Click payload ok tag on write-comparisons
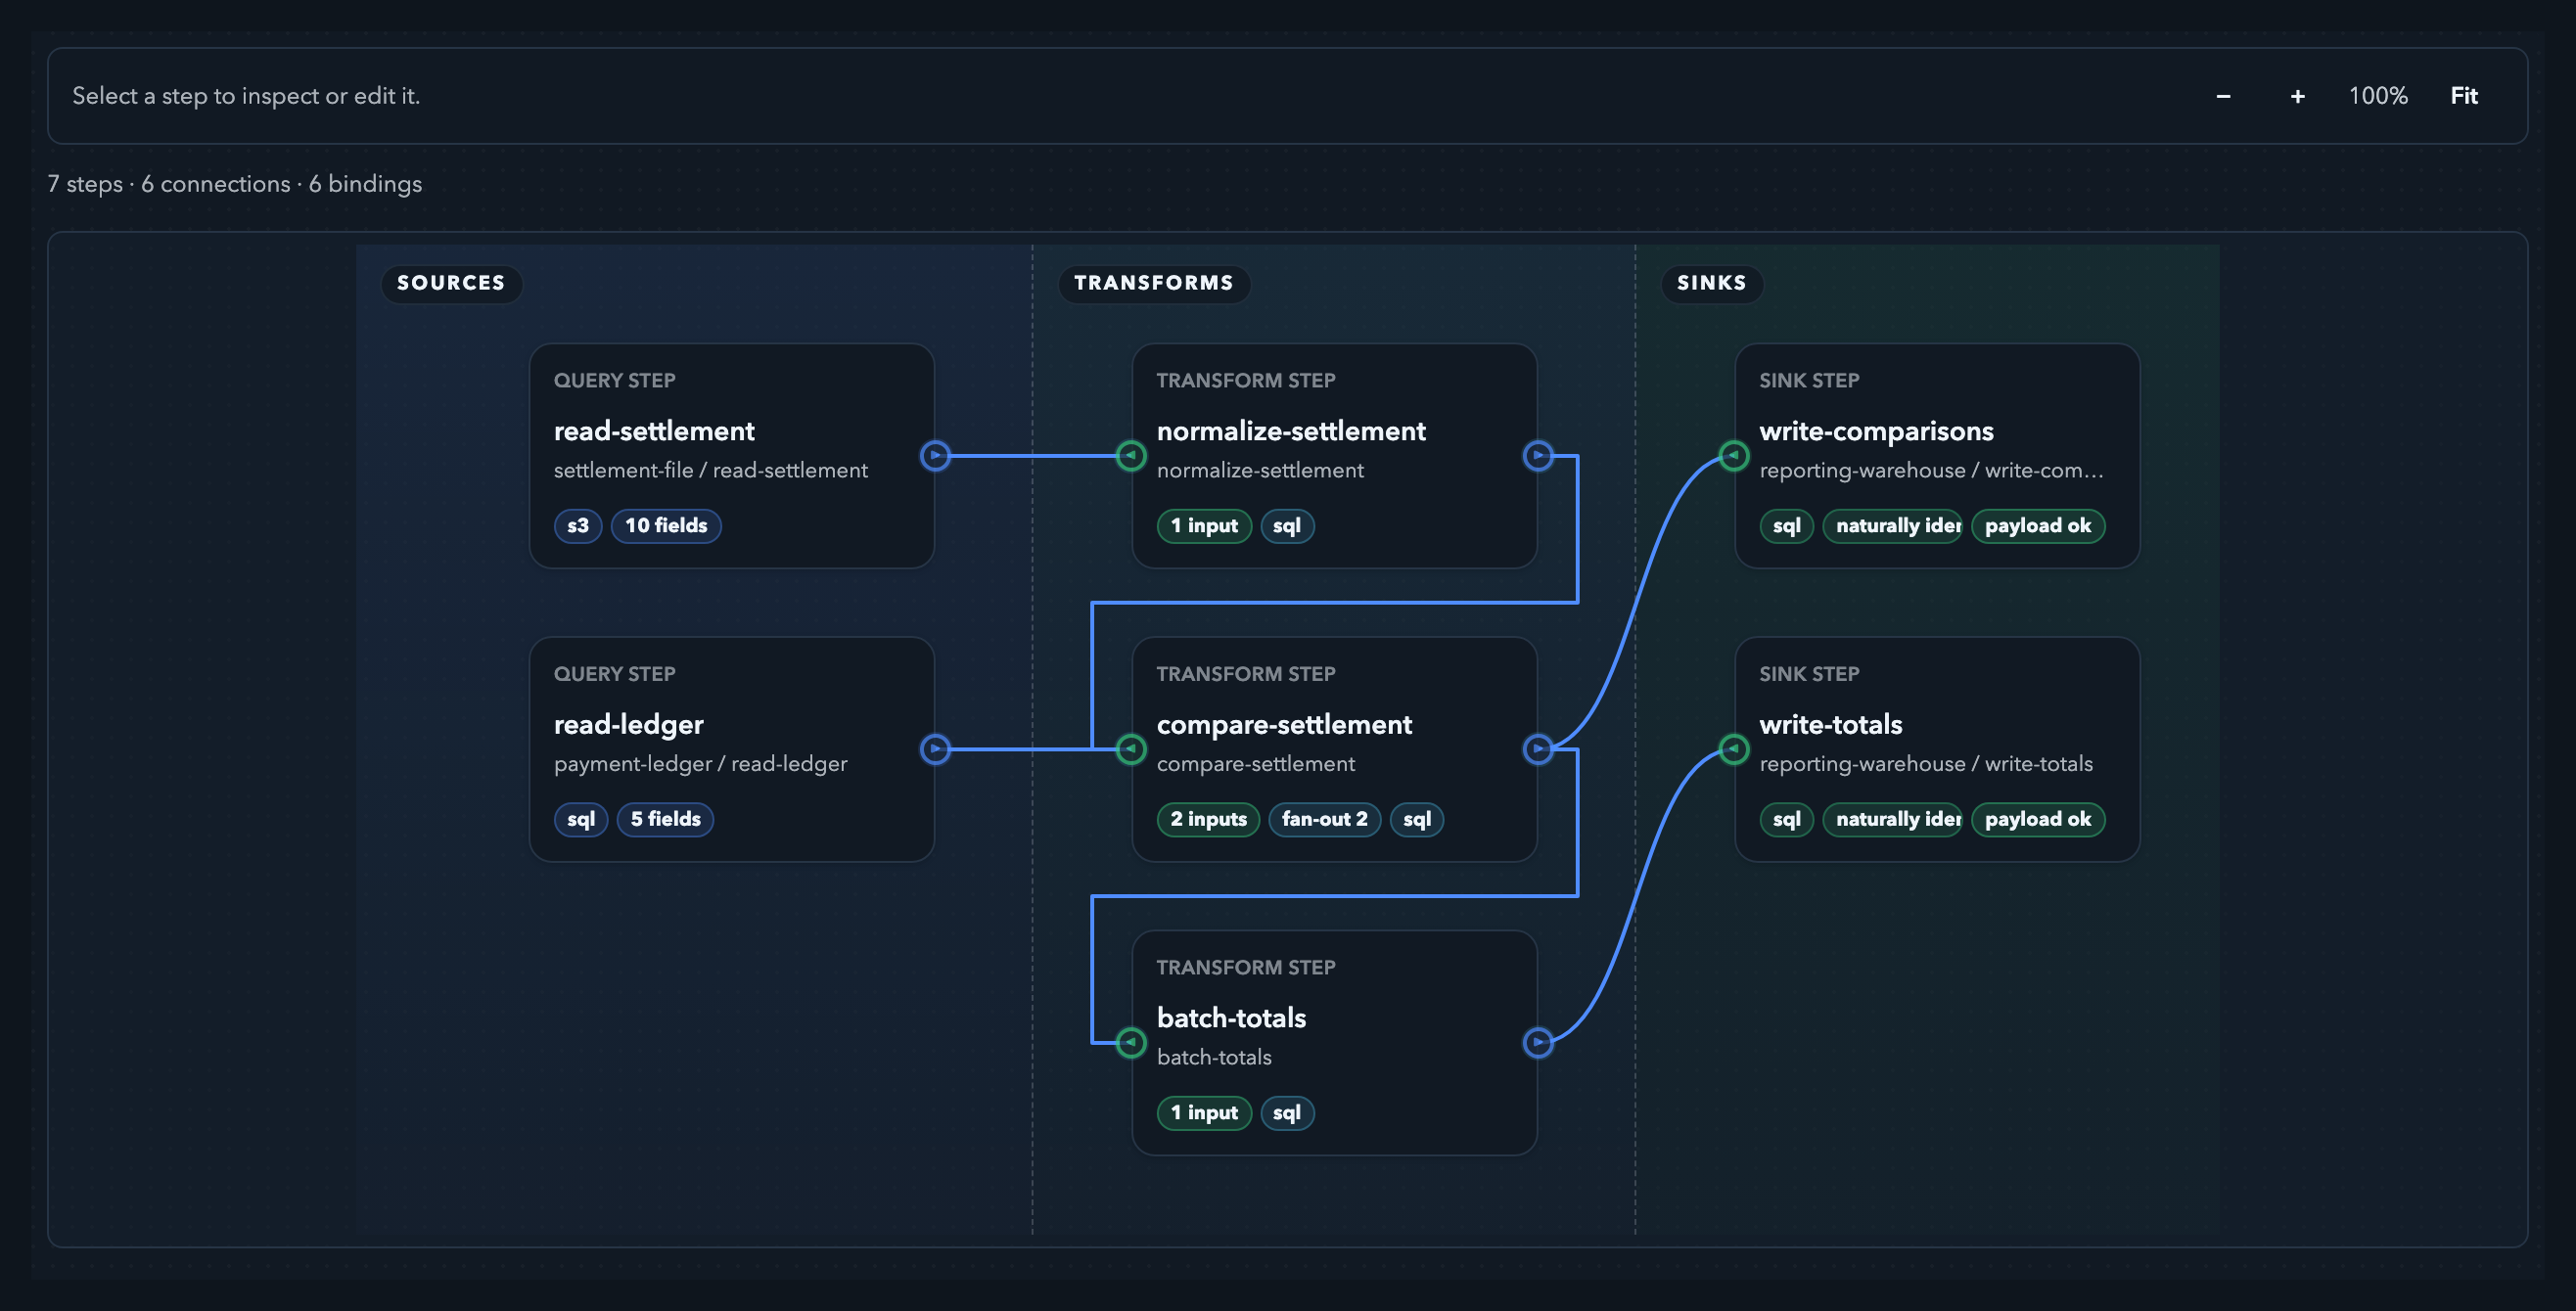Viewport: 2576px width, 1311px height. (x=2038, y=526)
